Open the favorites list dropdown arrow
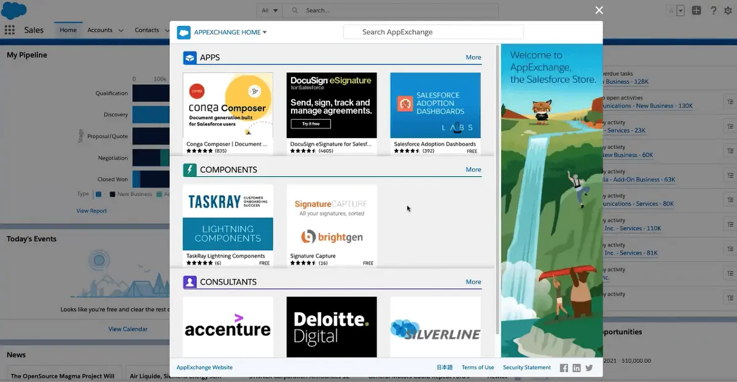Screen dimensions: 737x382 (680, 10)
